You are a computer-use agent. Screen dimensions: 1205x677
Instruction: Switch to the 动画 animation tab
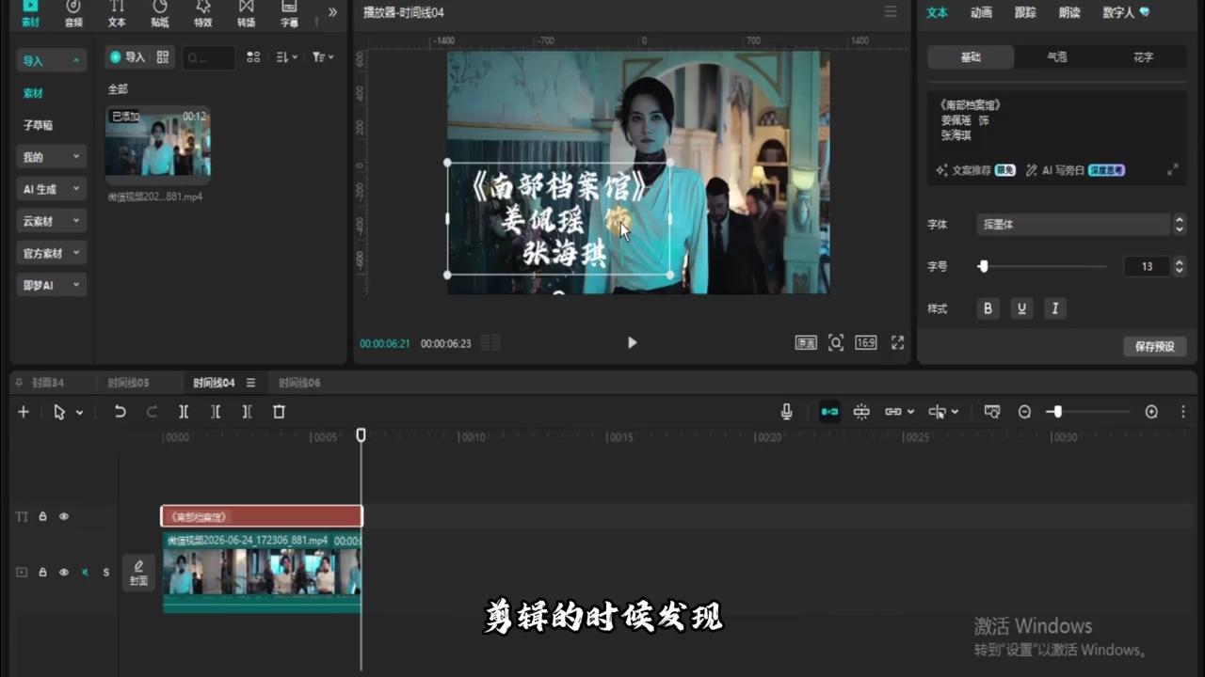pyautogui.click(x=981, y=12)
